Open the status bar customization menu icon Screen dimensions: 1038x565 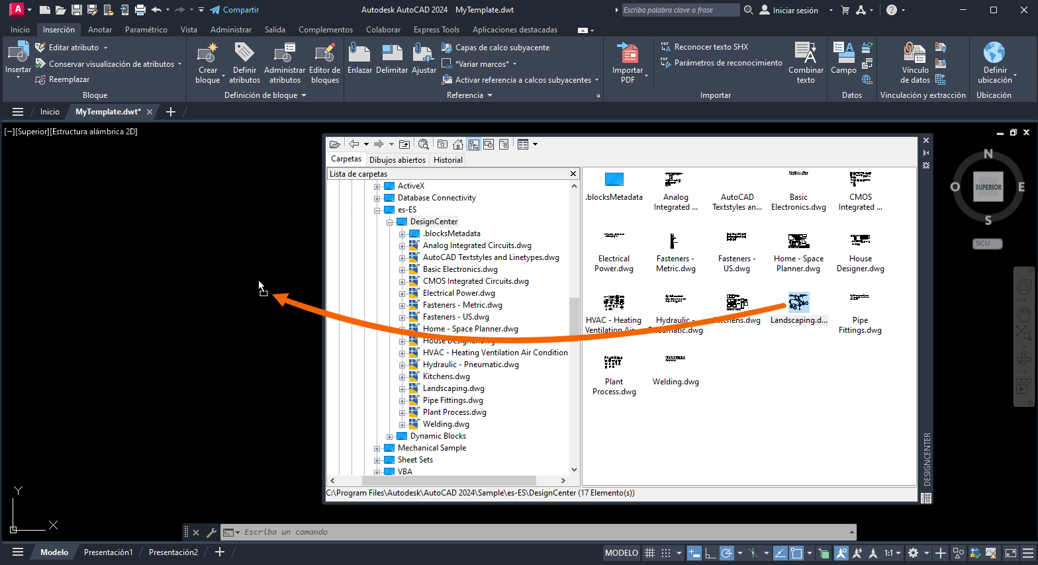click(x=1028, y=553)
